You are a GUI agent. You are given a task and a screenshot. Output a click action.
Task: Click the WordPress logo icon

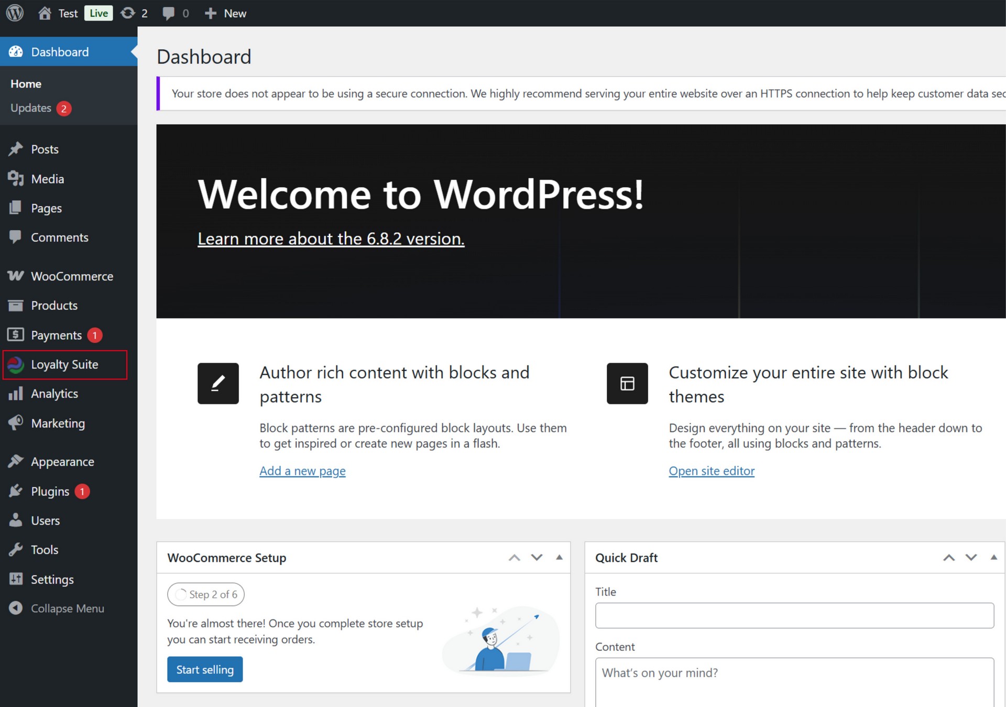[15, 13]
